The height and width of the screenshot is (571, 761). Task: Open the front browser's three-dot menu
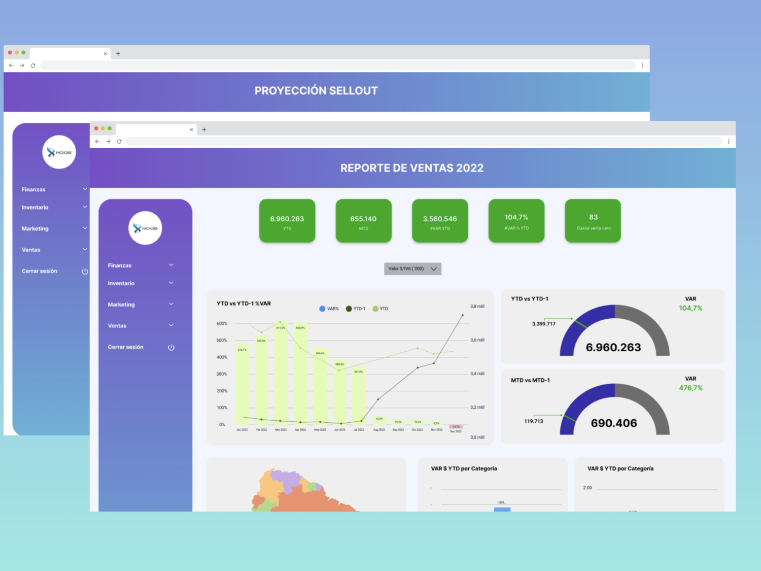[x=729, y=142]
